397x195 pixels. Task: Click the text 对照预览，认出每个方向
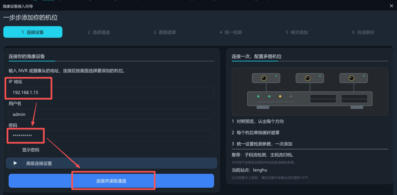point(260,122)
